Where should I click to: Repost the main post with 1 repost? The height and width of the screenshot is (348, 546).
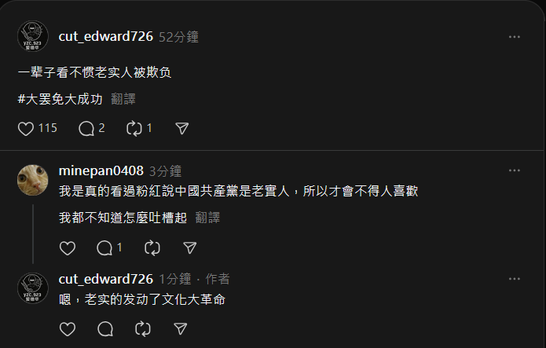point(134,129)
